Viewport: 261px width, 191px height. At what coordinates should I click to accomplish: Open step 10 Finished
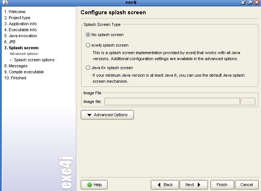click(x=15, y=78)
